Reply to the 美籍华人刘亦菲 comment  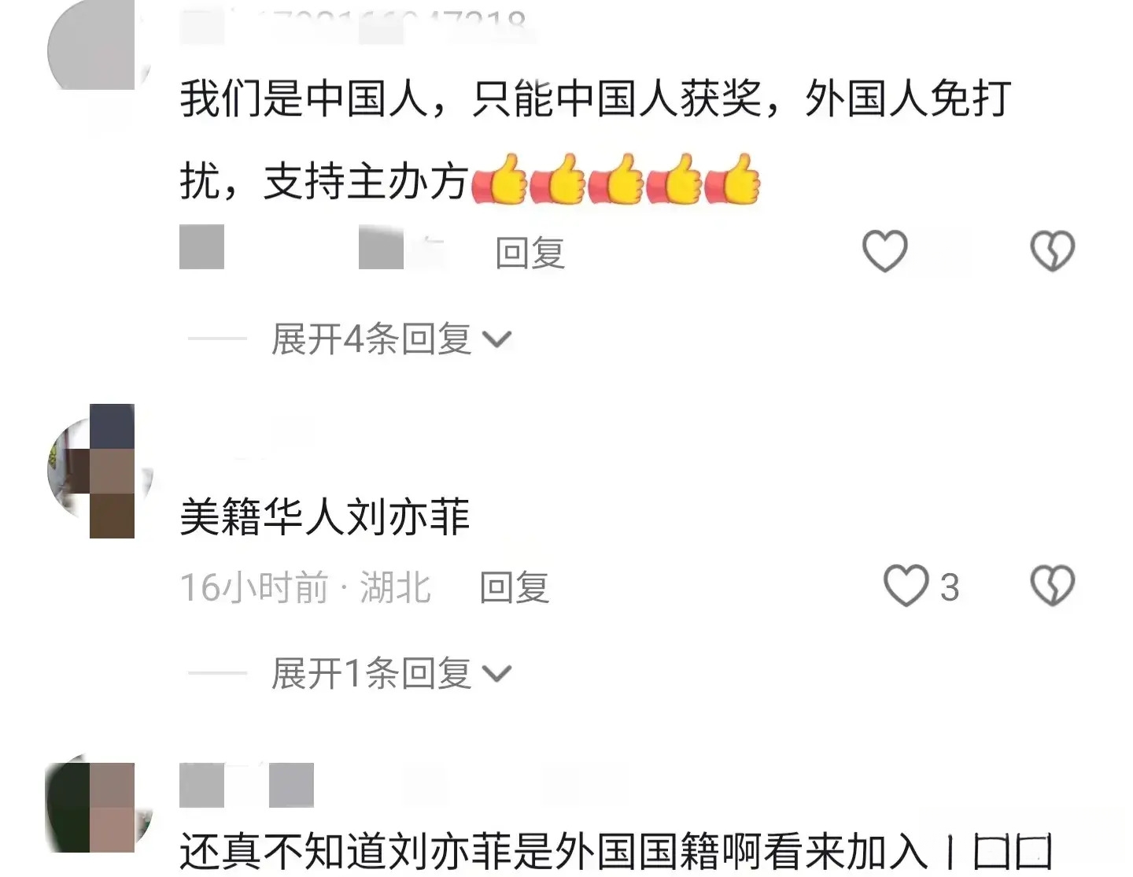coord(515,587)
